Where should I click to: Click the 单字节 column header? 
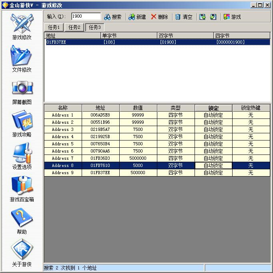pyautogui.click(x=129, y=36)
